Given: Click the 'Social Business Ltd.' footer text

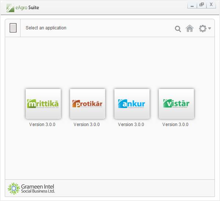Looking at the screenshot, I should 38,191.
